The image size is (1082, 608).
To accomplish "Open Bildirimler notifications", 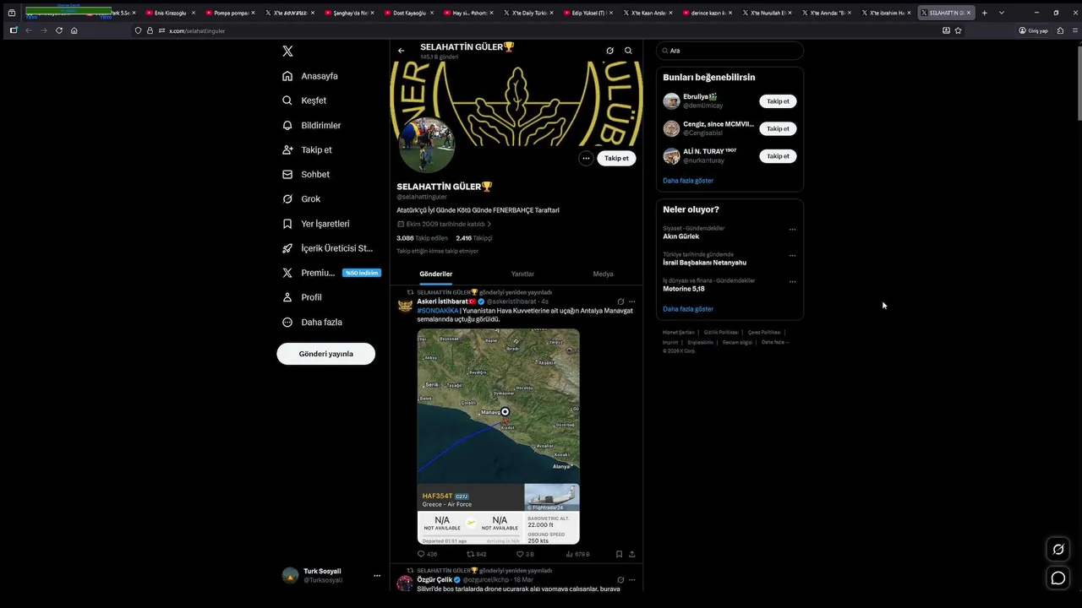I will [311, 125].
